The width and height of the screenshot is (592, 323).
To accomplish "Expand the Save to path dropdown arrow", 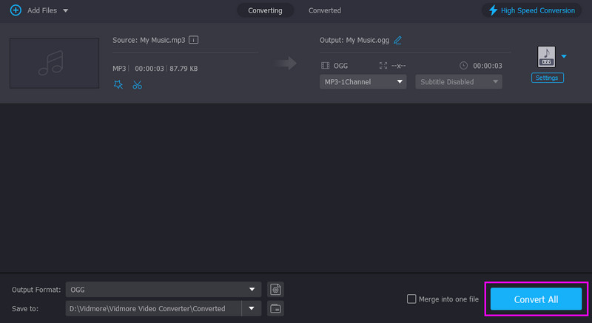I will click(x=252, y=309).
